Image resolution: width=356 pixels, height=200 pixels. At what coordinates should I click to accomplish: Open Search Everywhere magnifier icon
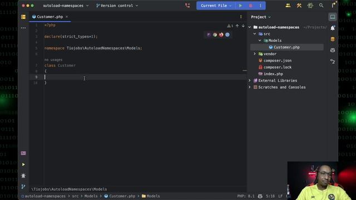click(x=322, y=6)
